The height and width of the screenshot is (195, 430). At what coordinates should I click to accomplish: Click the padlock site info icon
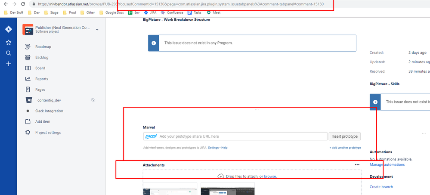[x=34, y=4]
